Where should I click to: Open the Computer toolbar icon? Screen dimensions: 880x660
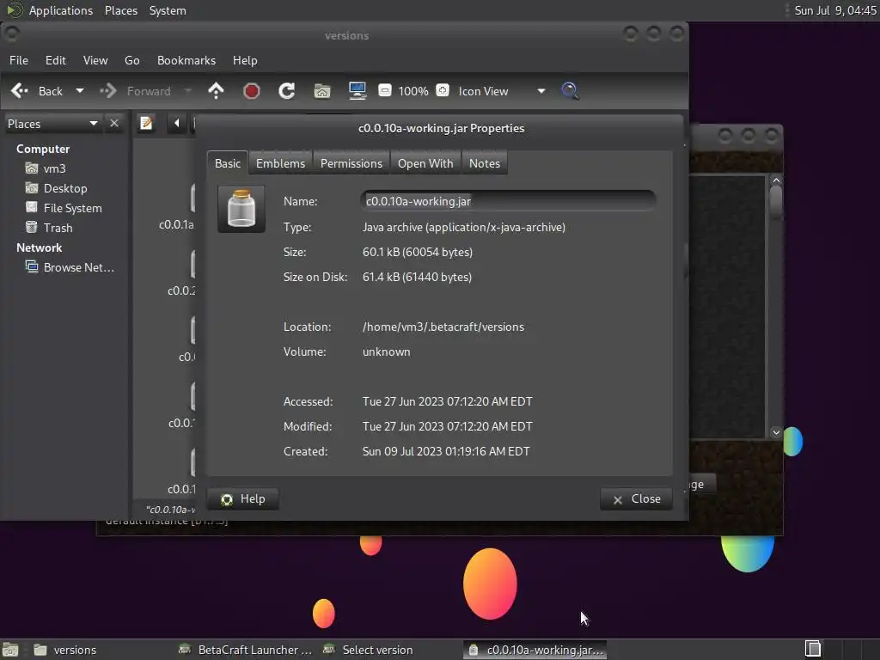tap(357, 91)
